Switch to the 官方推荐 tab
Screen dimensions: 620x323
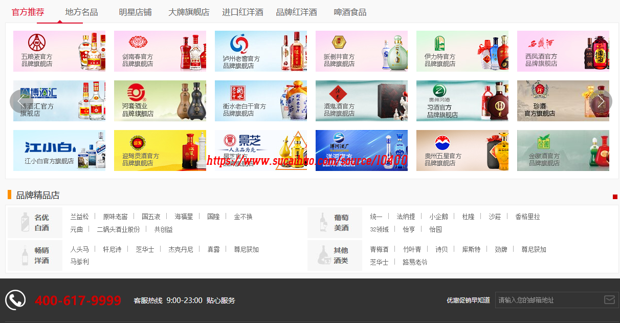point(28,12)
